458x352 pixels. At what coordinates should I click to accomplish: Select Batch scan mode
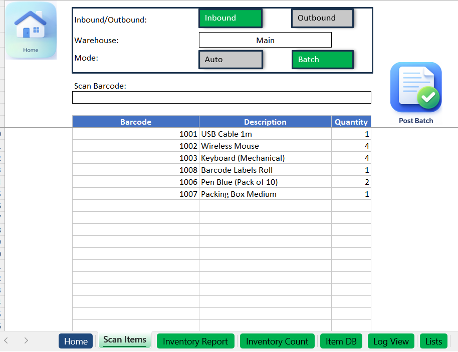322,60
